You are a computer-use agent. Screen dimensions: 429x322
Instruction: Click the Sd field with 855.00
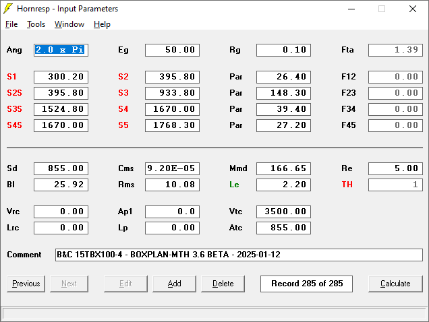(x=61, y=168)
